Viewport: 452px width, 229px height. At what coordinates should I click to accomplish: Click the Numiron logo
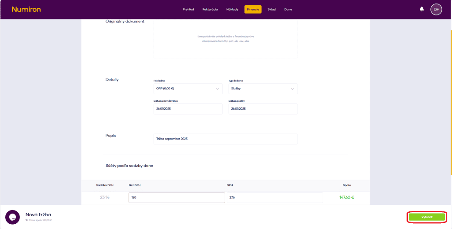tap(26, 9)
